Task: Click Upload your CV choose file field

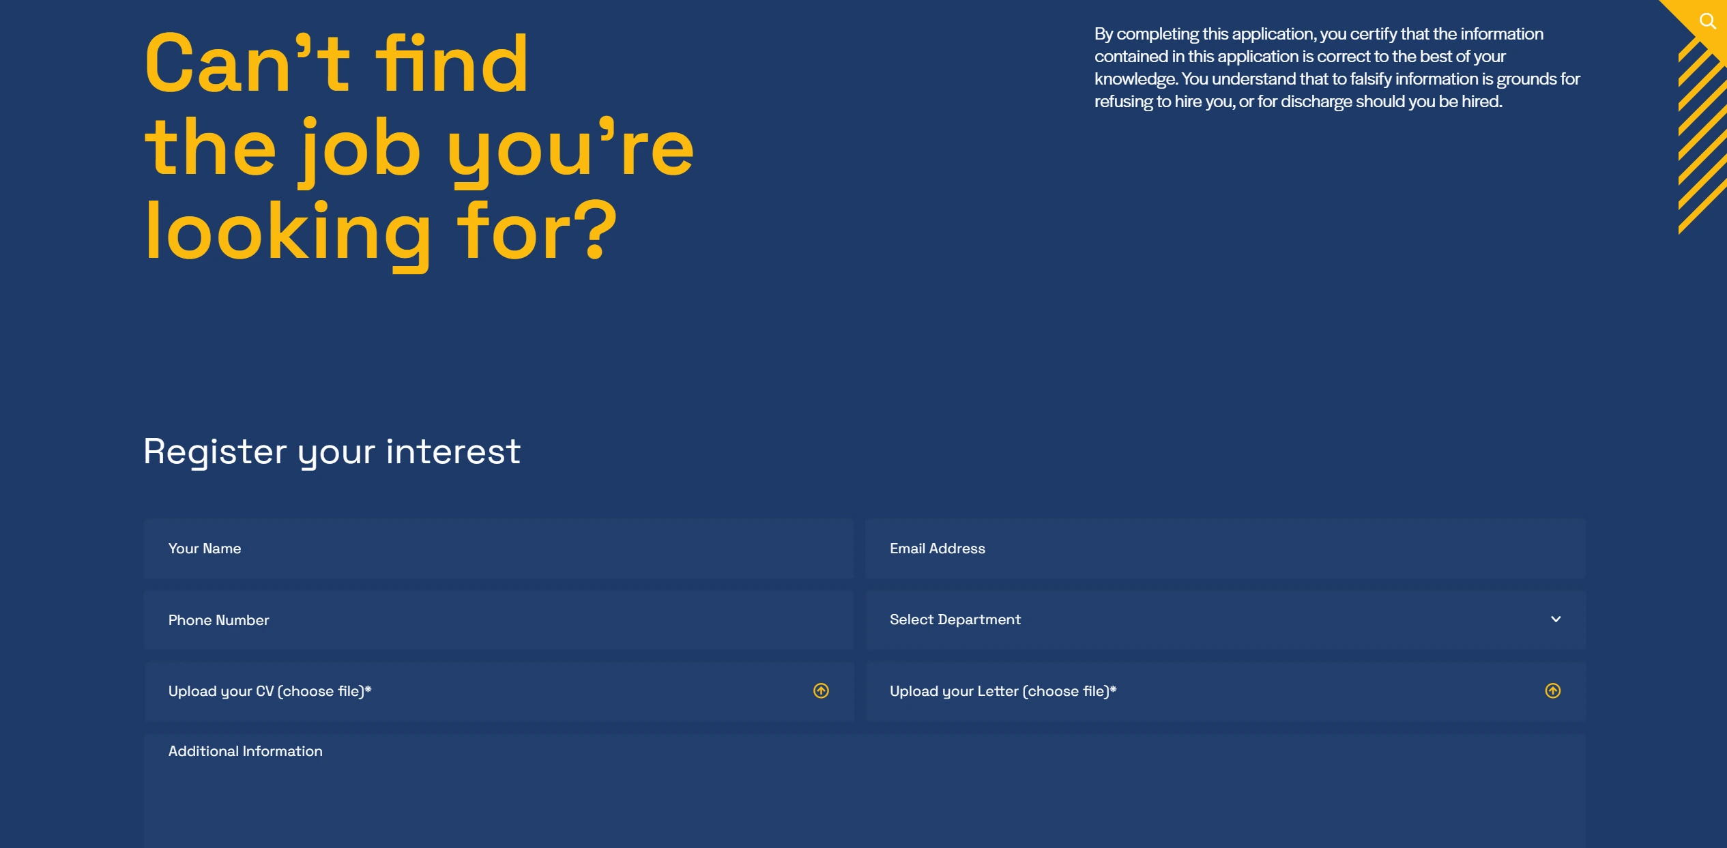Action: tap(498, 692)
